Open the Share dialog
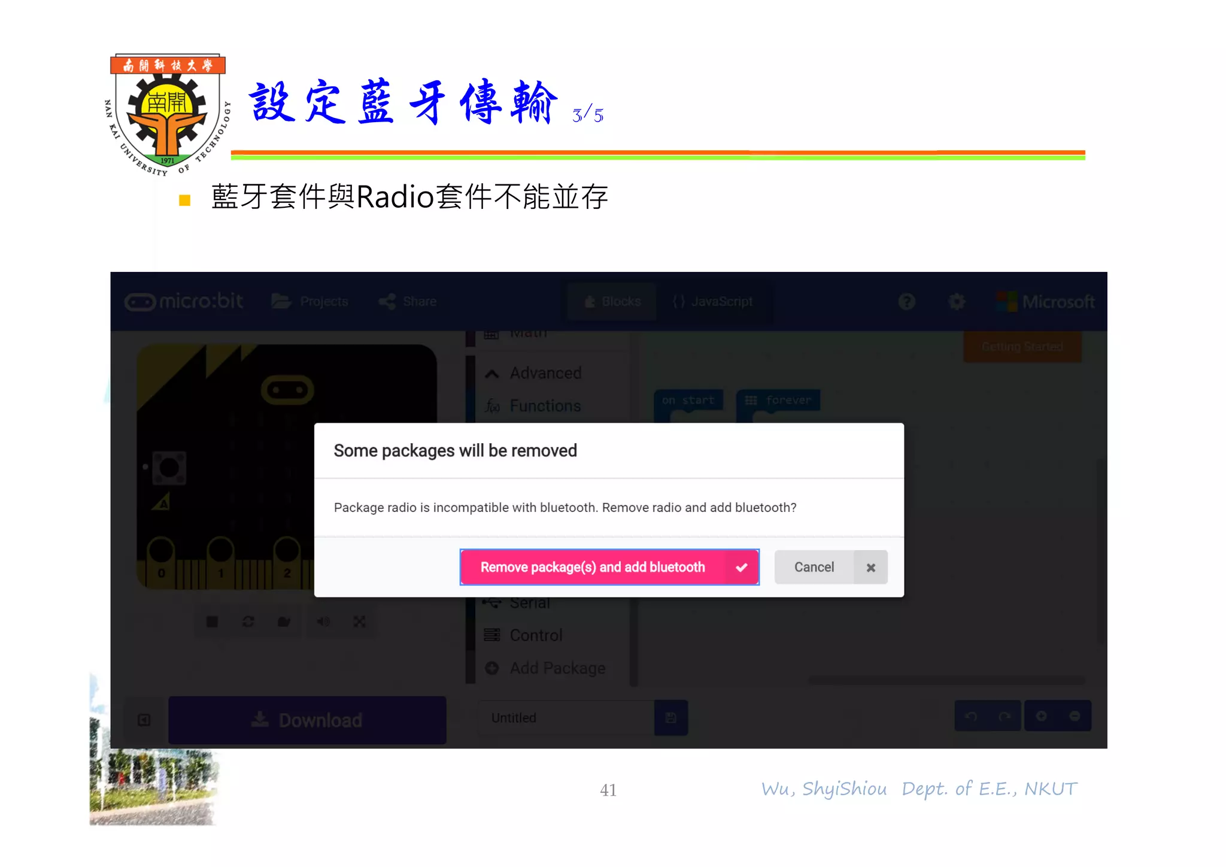The width and height of the screenshot is (1226, 867). click(x=408, y=301)
